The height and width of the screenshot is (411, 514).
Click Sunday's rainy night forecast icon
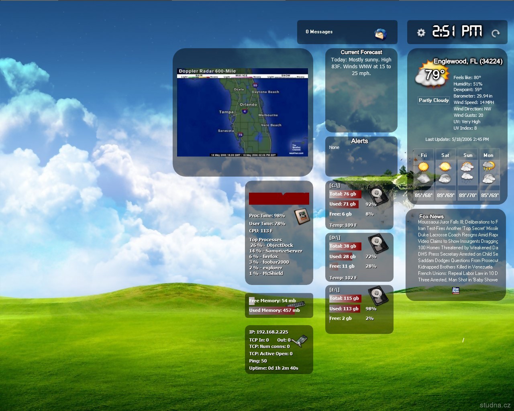tap(467, 178)
